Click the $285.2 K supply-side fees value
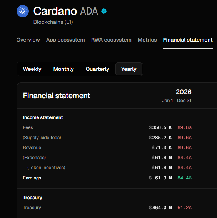 click(160, 138)
